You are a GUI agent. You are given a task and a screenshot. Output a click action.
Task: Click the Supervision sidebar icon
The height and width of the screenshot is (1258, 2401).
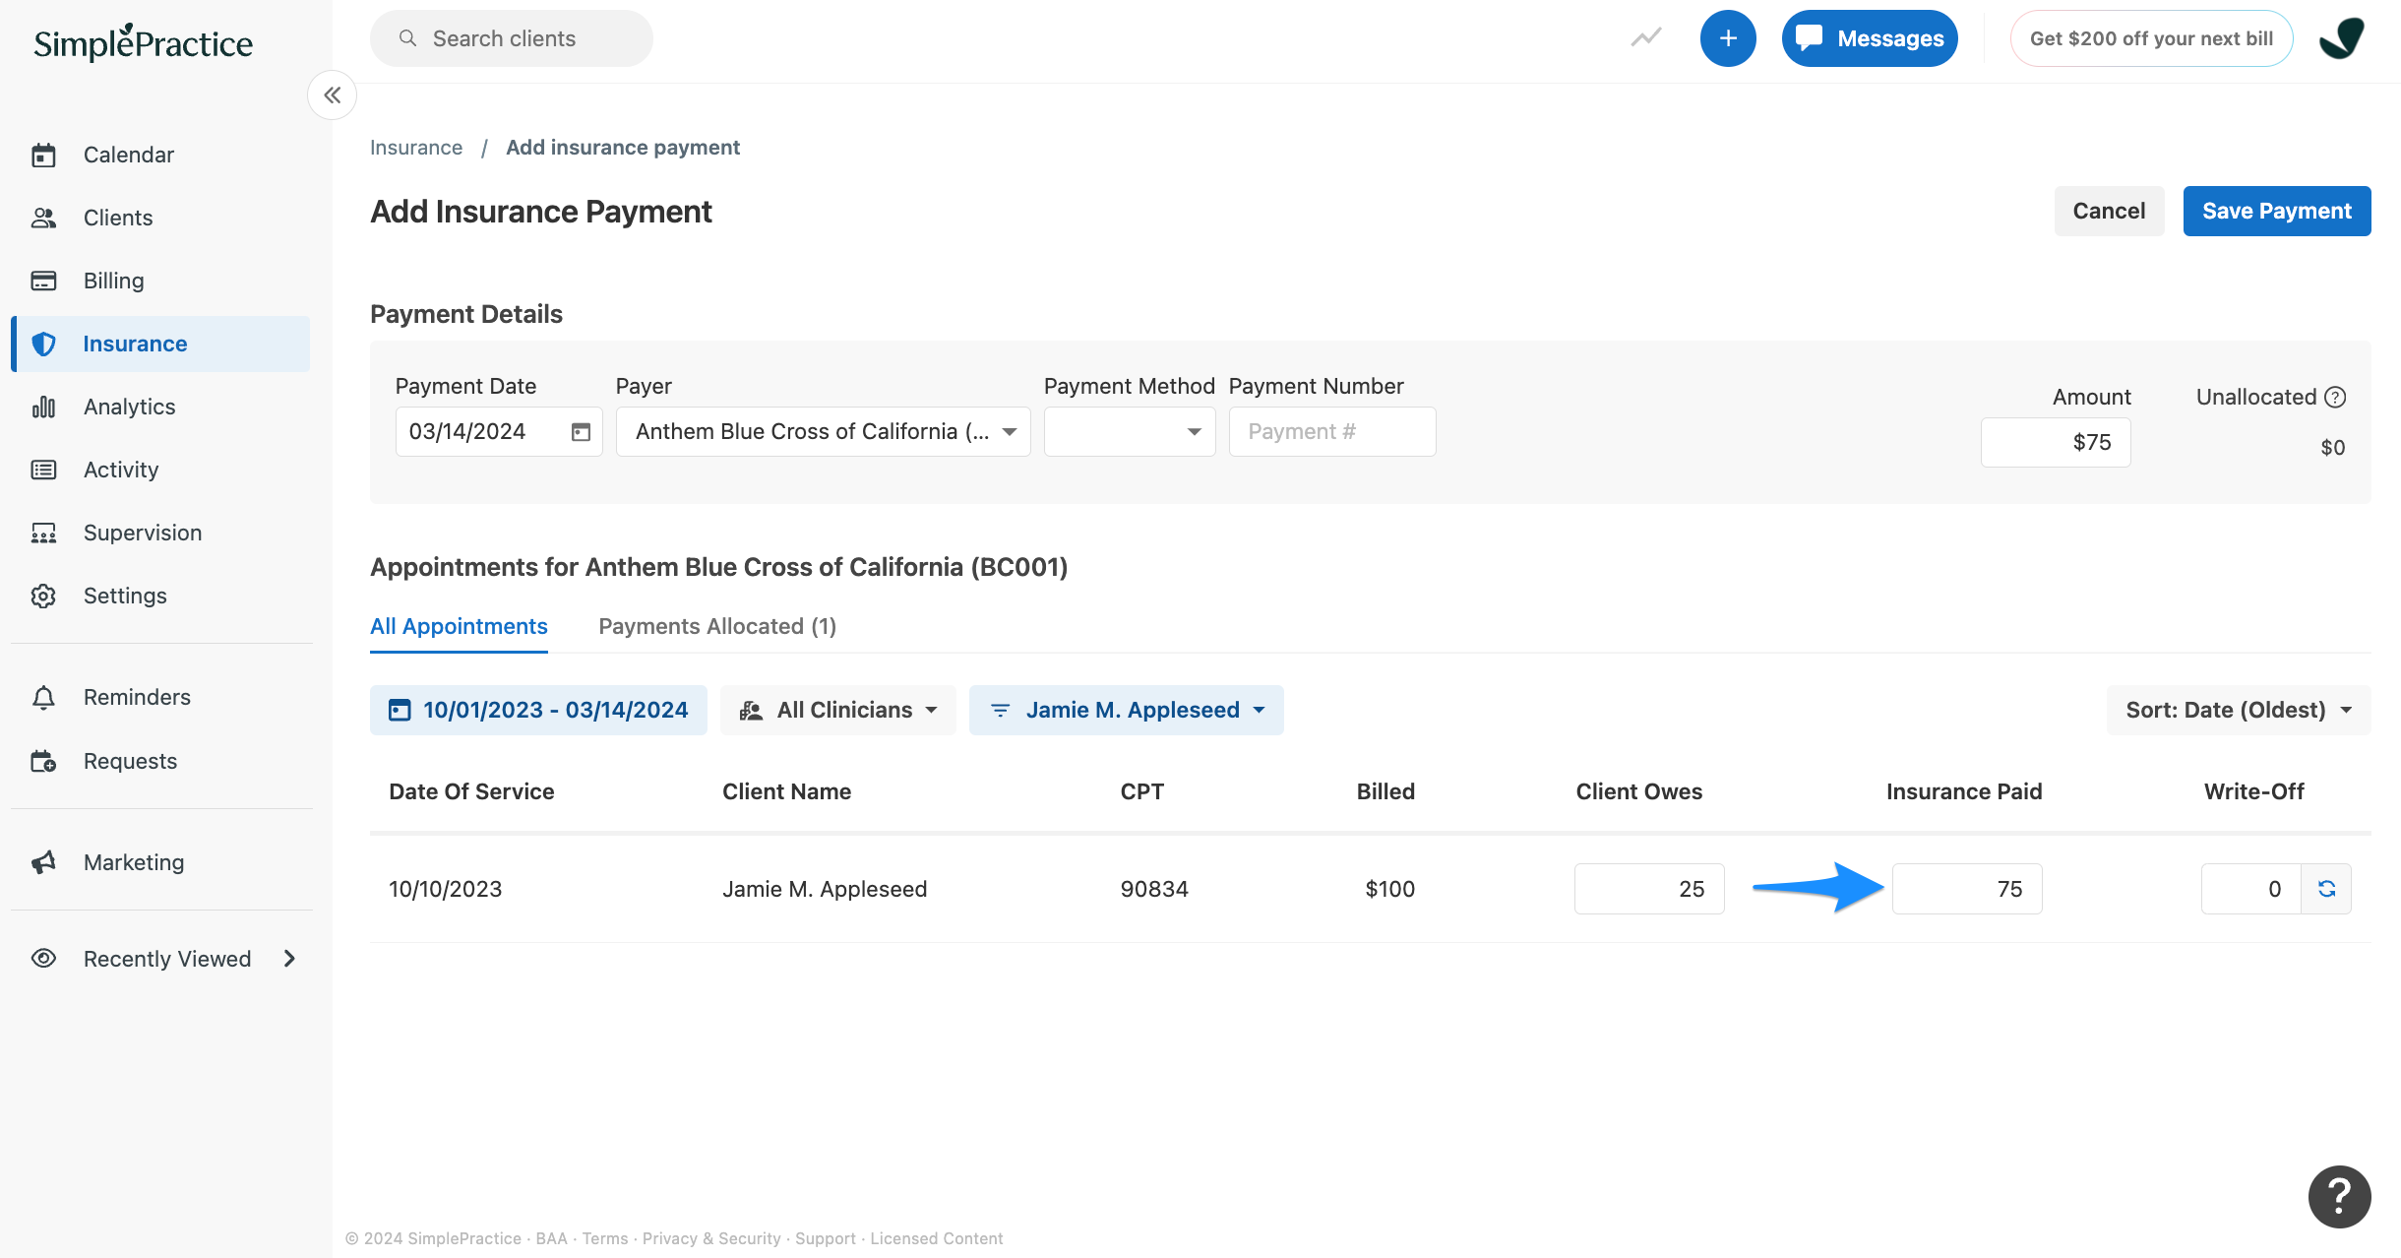click(43, 533)
